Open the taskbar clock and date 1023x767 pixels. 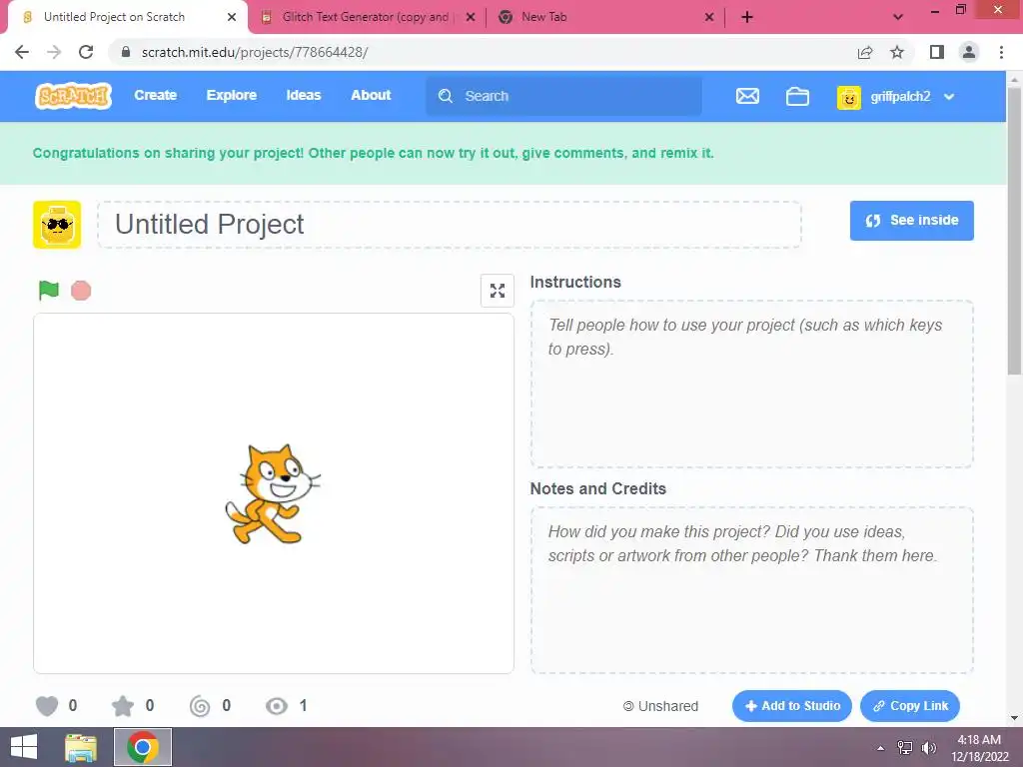pos(979,748)
